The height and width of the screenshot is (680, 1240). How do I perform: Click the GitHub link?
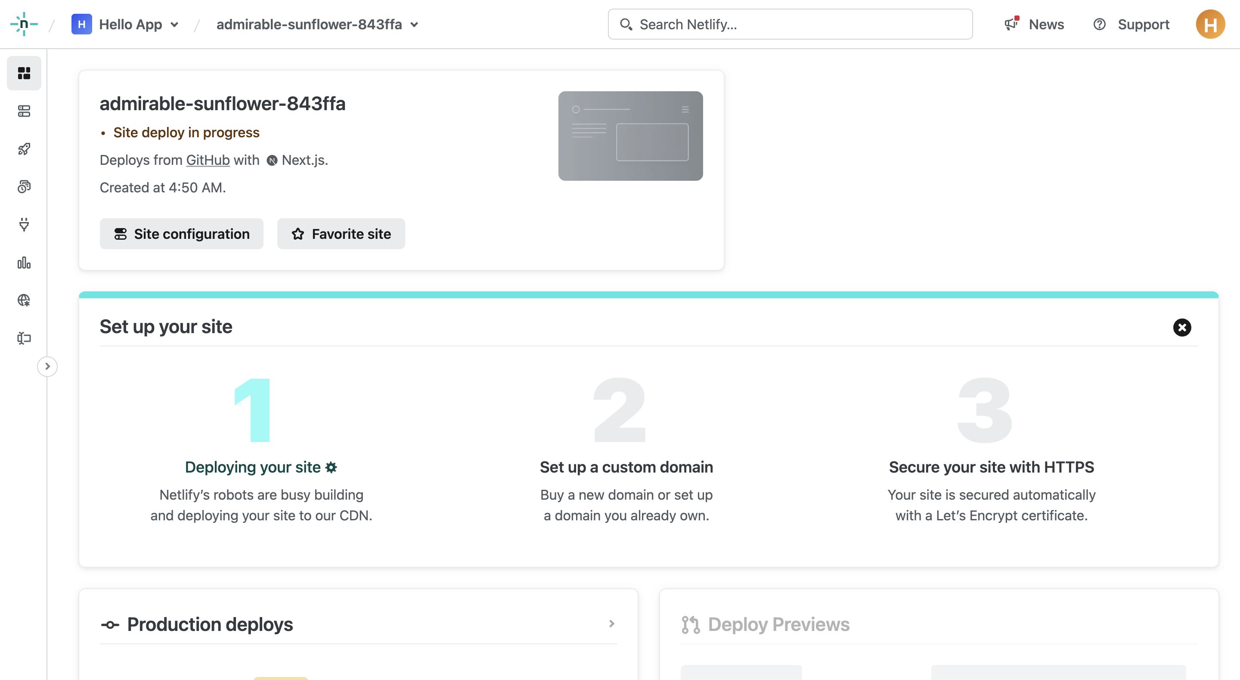pyautogui.click(x=208, y=160)
